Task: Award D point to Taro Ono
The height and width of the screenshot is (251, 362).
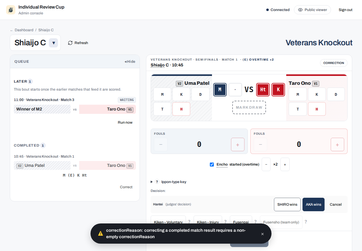Action: click(336, 94)
